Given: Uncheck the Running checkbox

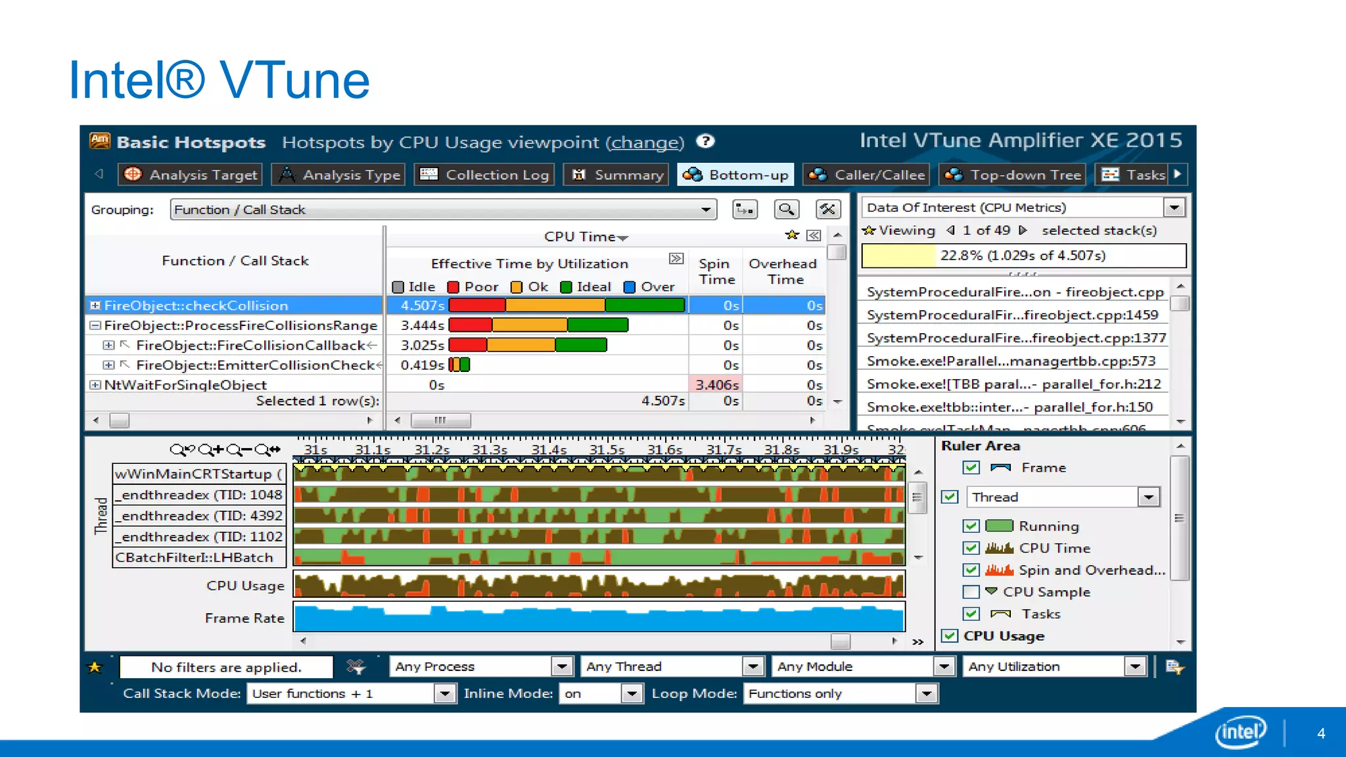Looking at the screenshot, I should click(971, 526).
